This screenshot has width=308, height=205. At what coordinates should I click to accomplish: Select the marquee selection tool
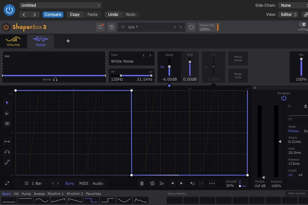(x=7, y=124)
